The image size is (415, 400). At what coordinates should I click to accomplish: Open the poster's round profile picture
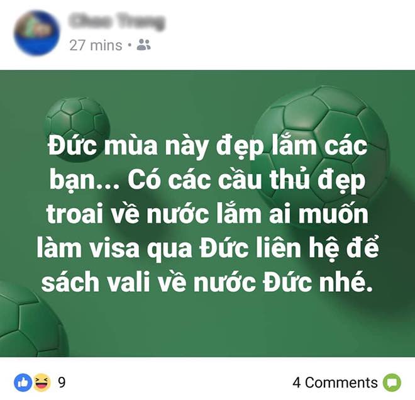(x=36, y=33)
